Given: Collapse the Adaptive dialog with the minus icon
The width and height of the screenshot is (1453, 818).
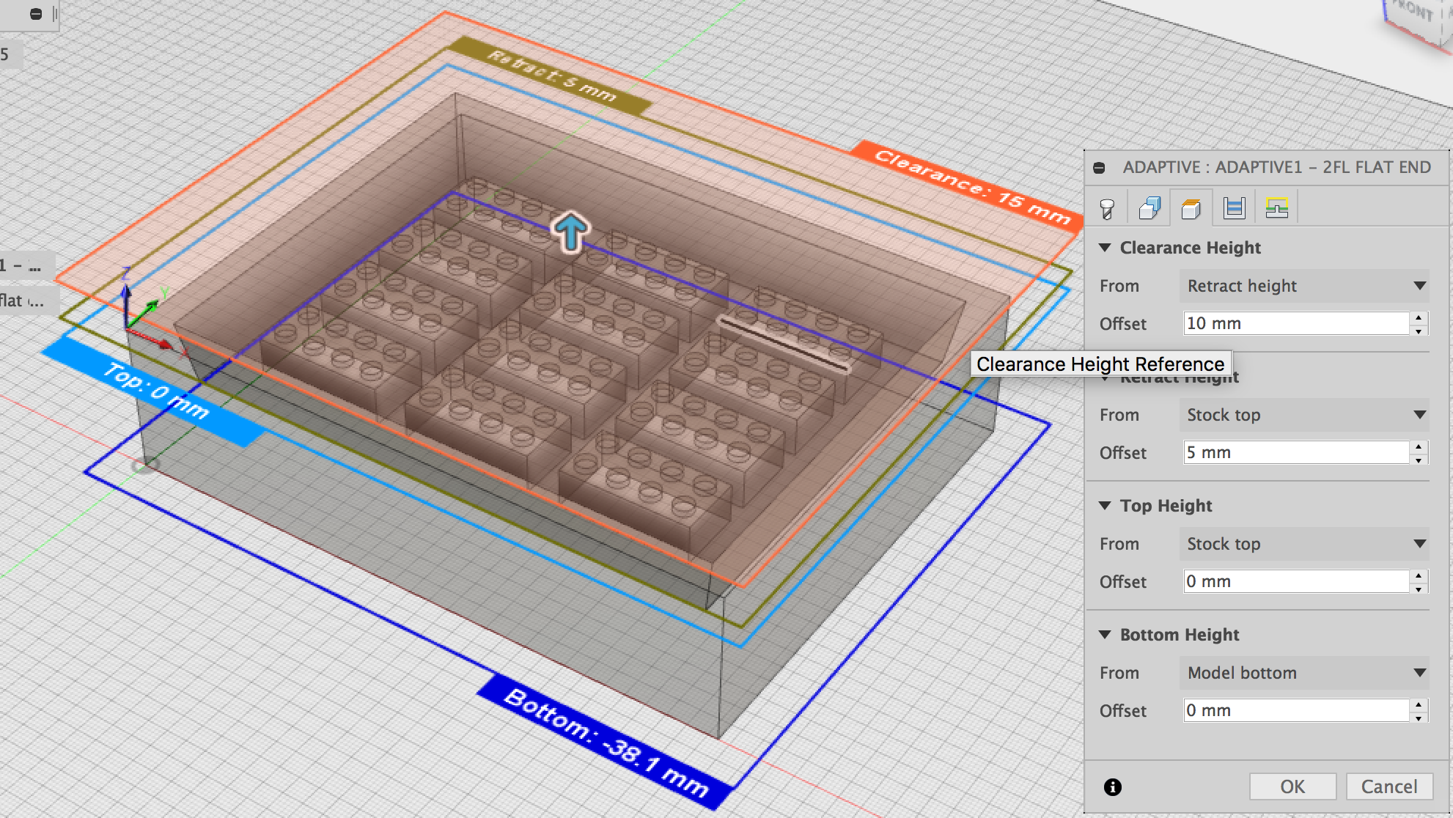Looking at the screenshot, I should pos(1099,168).
